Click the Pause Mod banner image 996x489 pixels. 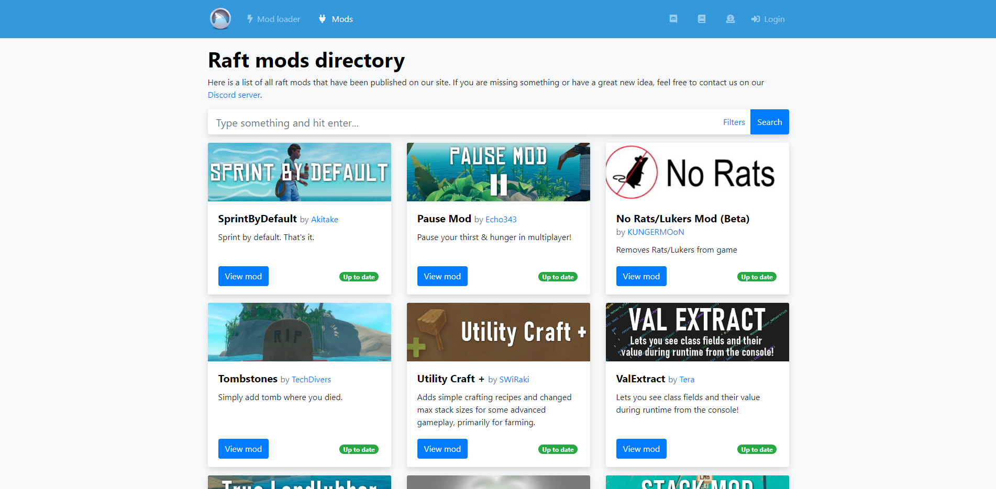click(498, 172)
